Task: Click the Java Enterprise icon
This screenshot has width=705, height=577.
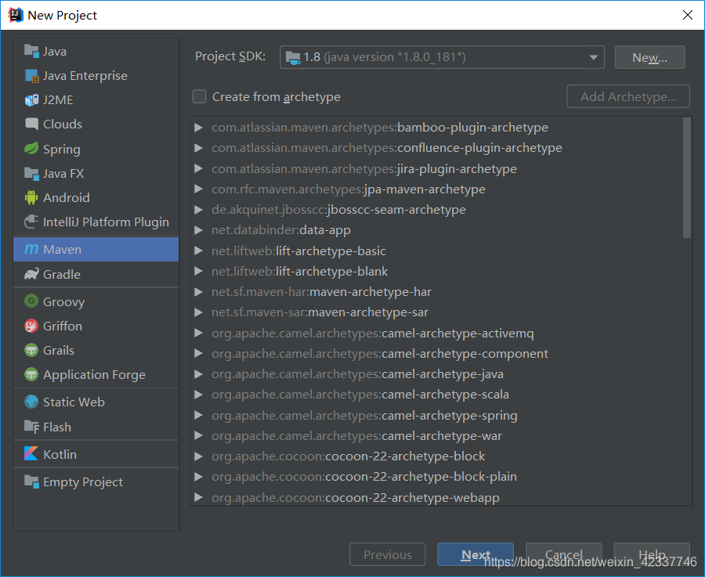Action: [31, 75]
